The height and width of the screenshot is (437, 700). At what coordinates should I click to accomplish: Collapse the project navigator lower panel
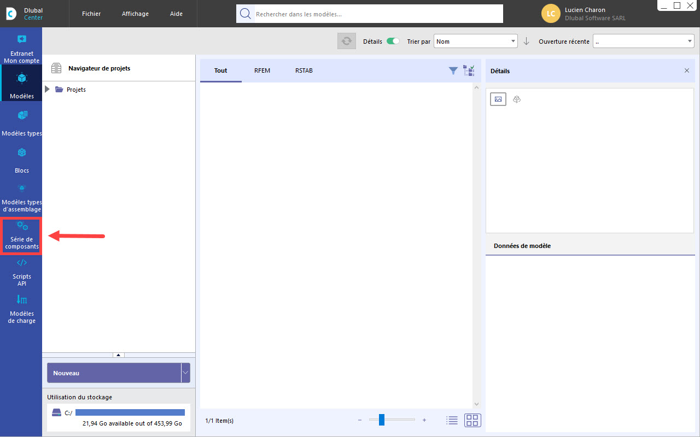[119, 355]
